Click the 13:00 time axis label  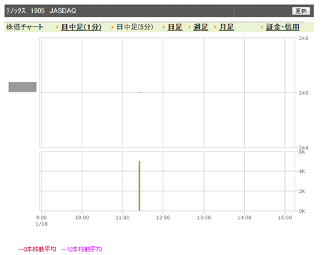click(204, 218)
